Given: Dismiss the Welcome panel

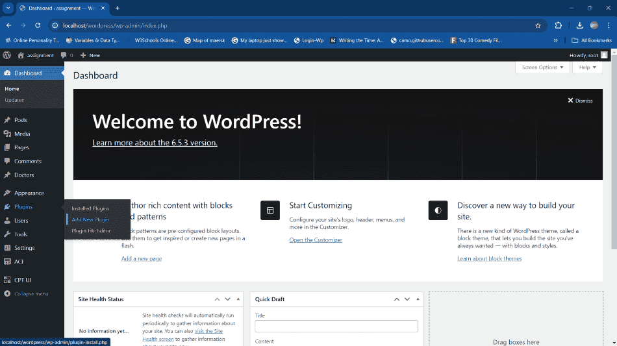Looking at the screenshot, I should tap(580, 101).
